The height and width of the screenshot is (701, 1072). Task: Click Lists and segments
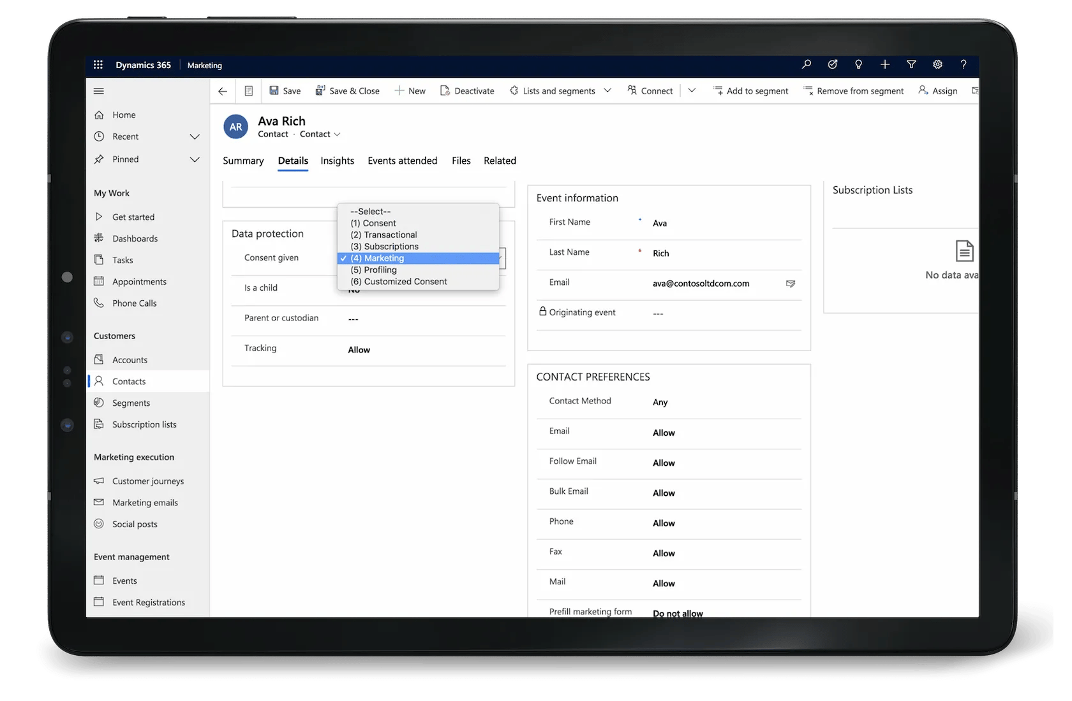tap(552, 91)
